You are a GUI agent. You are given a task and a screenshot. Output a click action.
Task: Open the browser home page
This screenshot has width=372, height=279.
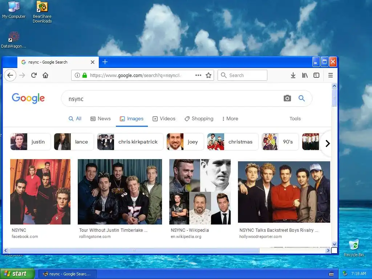[x=45, y=75]
